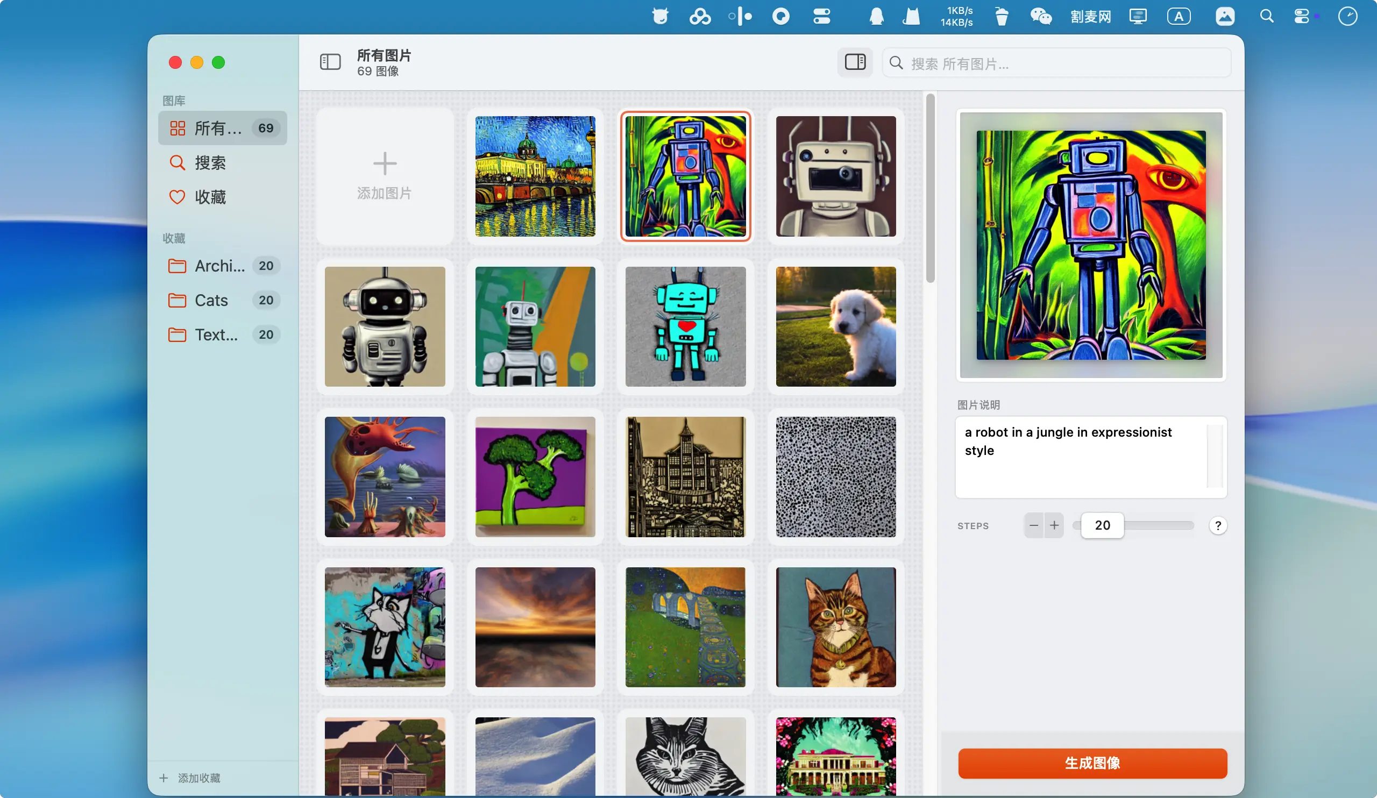Image resolution: width=1377 pixels, height=798 pixels.
Task: Click the search magnifier icon in sidebar
Action: (177, 163)
